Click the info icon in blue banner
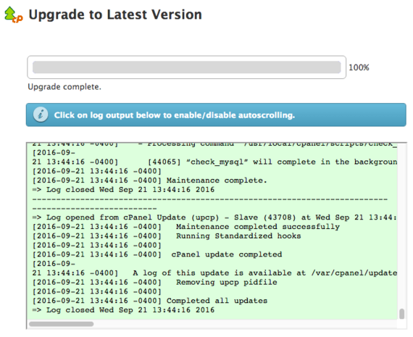 (41, 115)
